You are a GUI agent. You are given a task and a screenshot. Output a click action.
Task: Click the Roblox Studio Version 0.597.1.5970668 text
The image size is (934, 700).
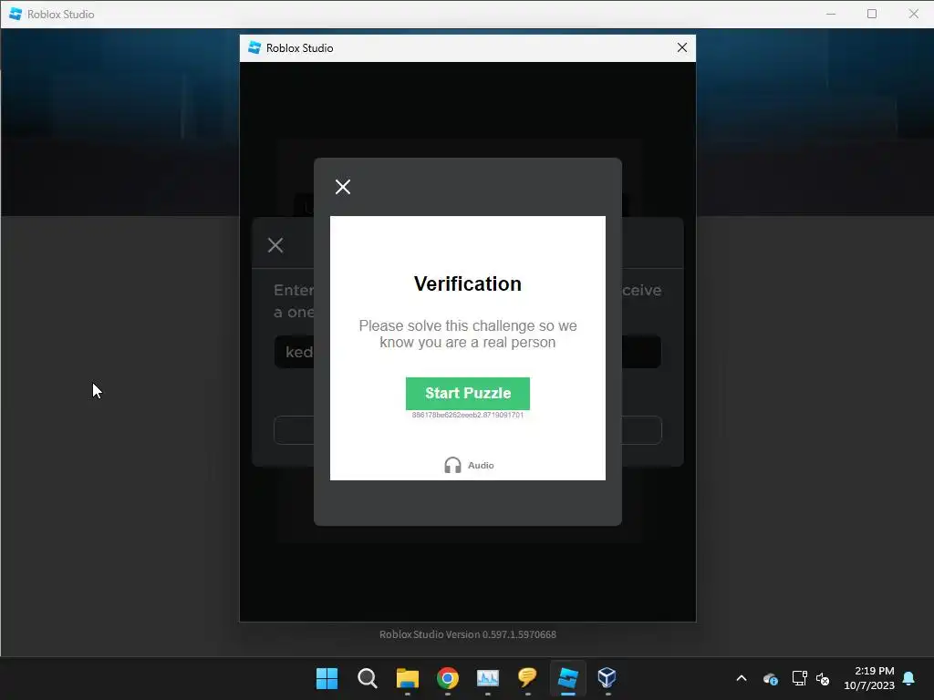tap(468, 634)
